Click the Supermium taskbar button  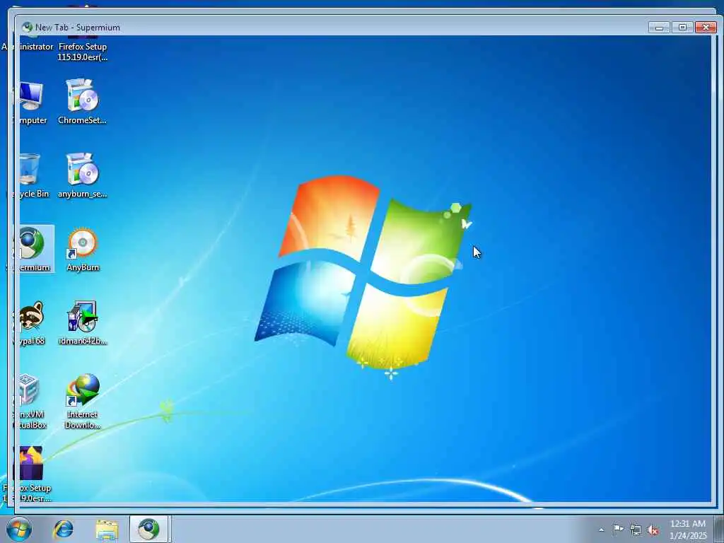(x=149, y=529)
